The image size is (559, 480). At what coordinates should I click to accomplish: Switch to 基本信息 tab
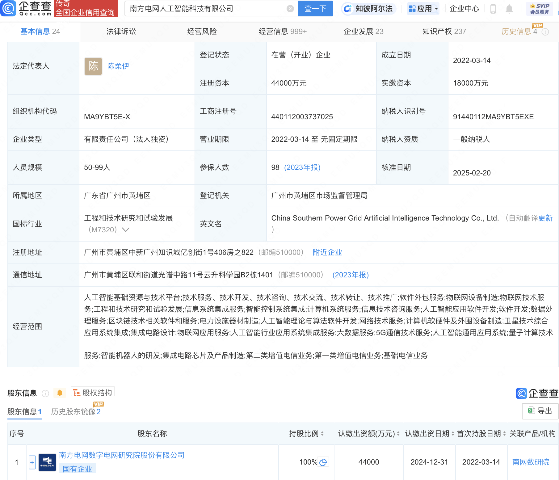(40, 32)
